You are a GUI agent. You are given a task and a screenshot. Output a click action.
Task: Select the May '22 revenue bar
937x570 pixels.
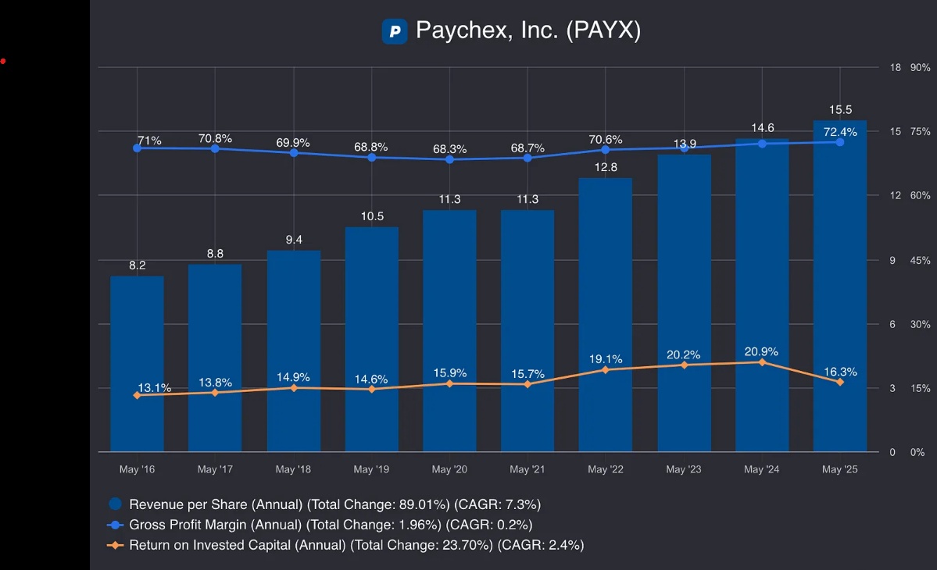[x=606, y=315]
